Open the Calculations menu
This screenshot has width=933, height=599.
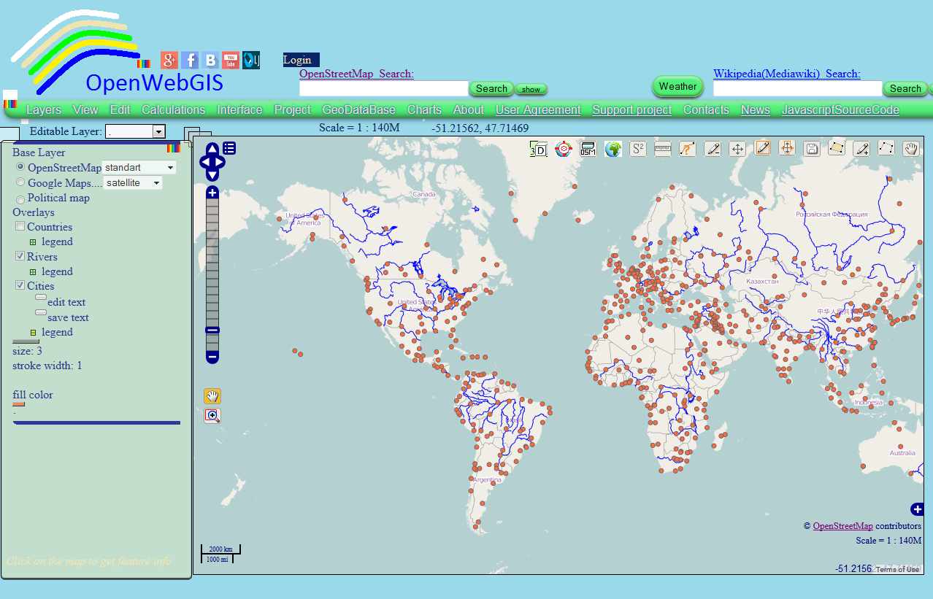174,109
